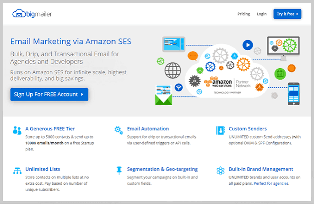This screenshot has height=204, width=314.
Task: Click the green envelope illustration icon
Action: pos(163,95)
